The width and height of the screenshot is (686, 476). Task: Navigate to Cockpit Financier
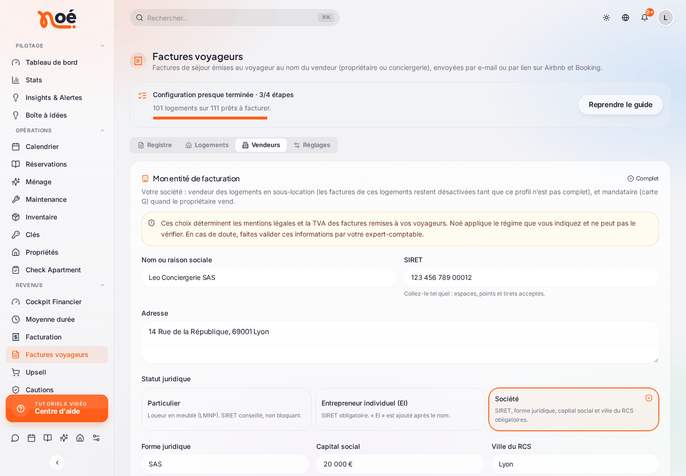[x=57, y=302]
